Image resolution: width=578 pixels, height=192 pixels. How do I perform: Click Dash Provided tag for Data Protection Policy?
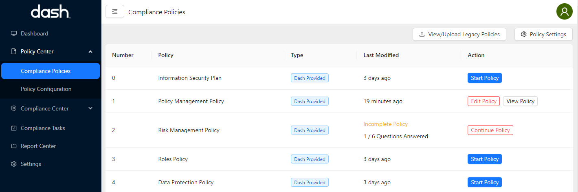coord(310,182)
